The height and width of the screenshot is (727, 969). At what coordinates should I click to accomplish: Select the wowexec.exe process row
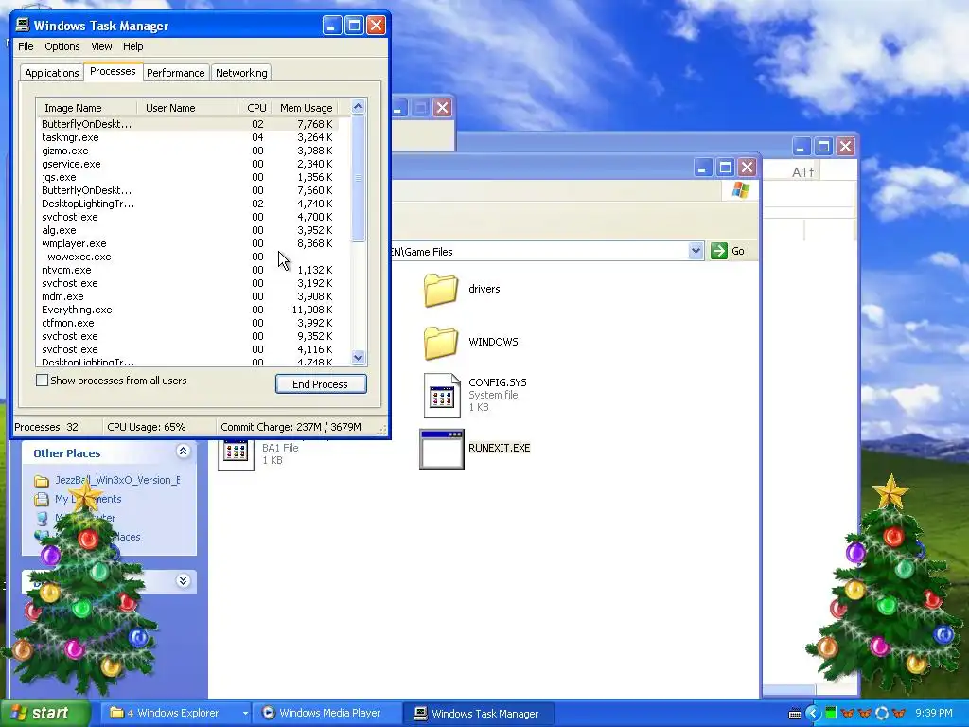pos(187,257)
